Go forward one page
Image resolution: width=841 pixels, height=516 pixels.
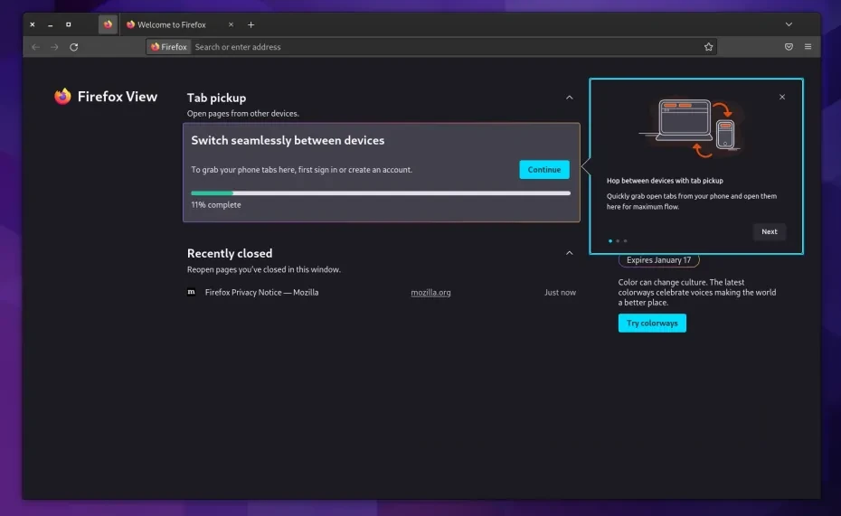tap(54, 47)
